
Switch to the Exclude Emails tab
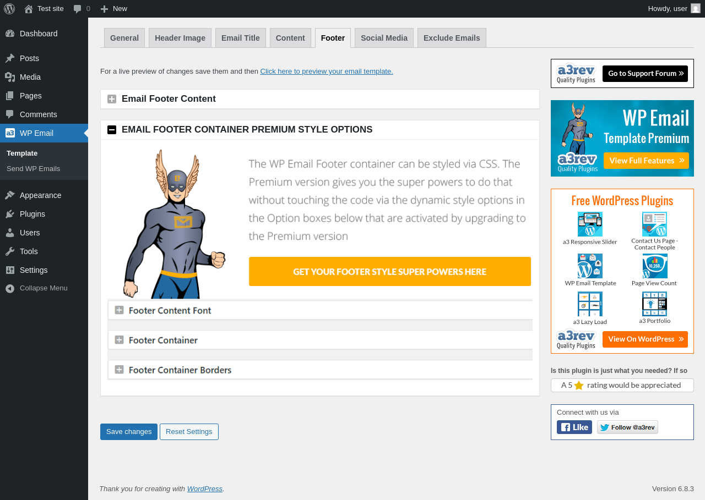(x=452, y=38)
